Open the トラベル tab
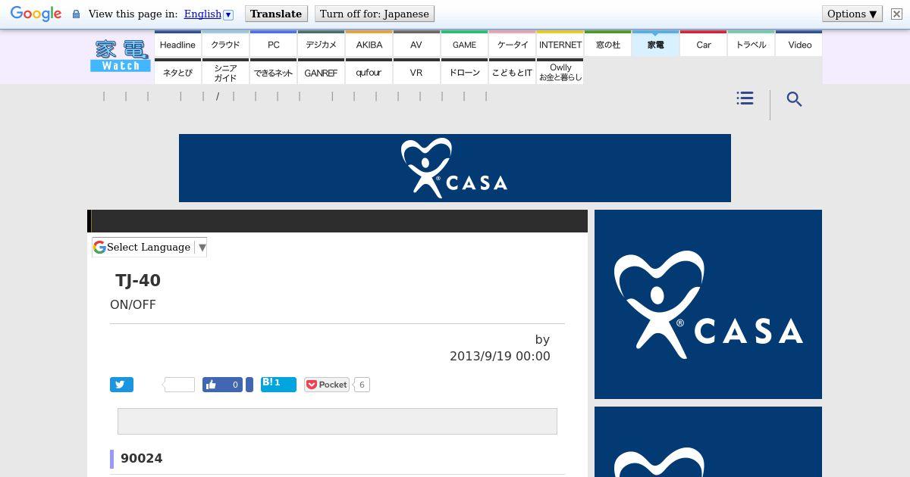 coord(751,44)
